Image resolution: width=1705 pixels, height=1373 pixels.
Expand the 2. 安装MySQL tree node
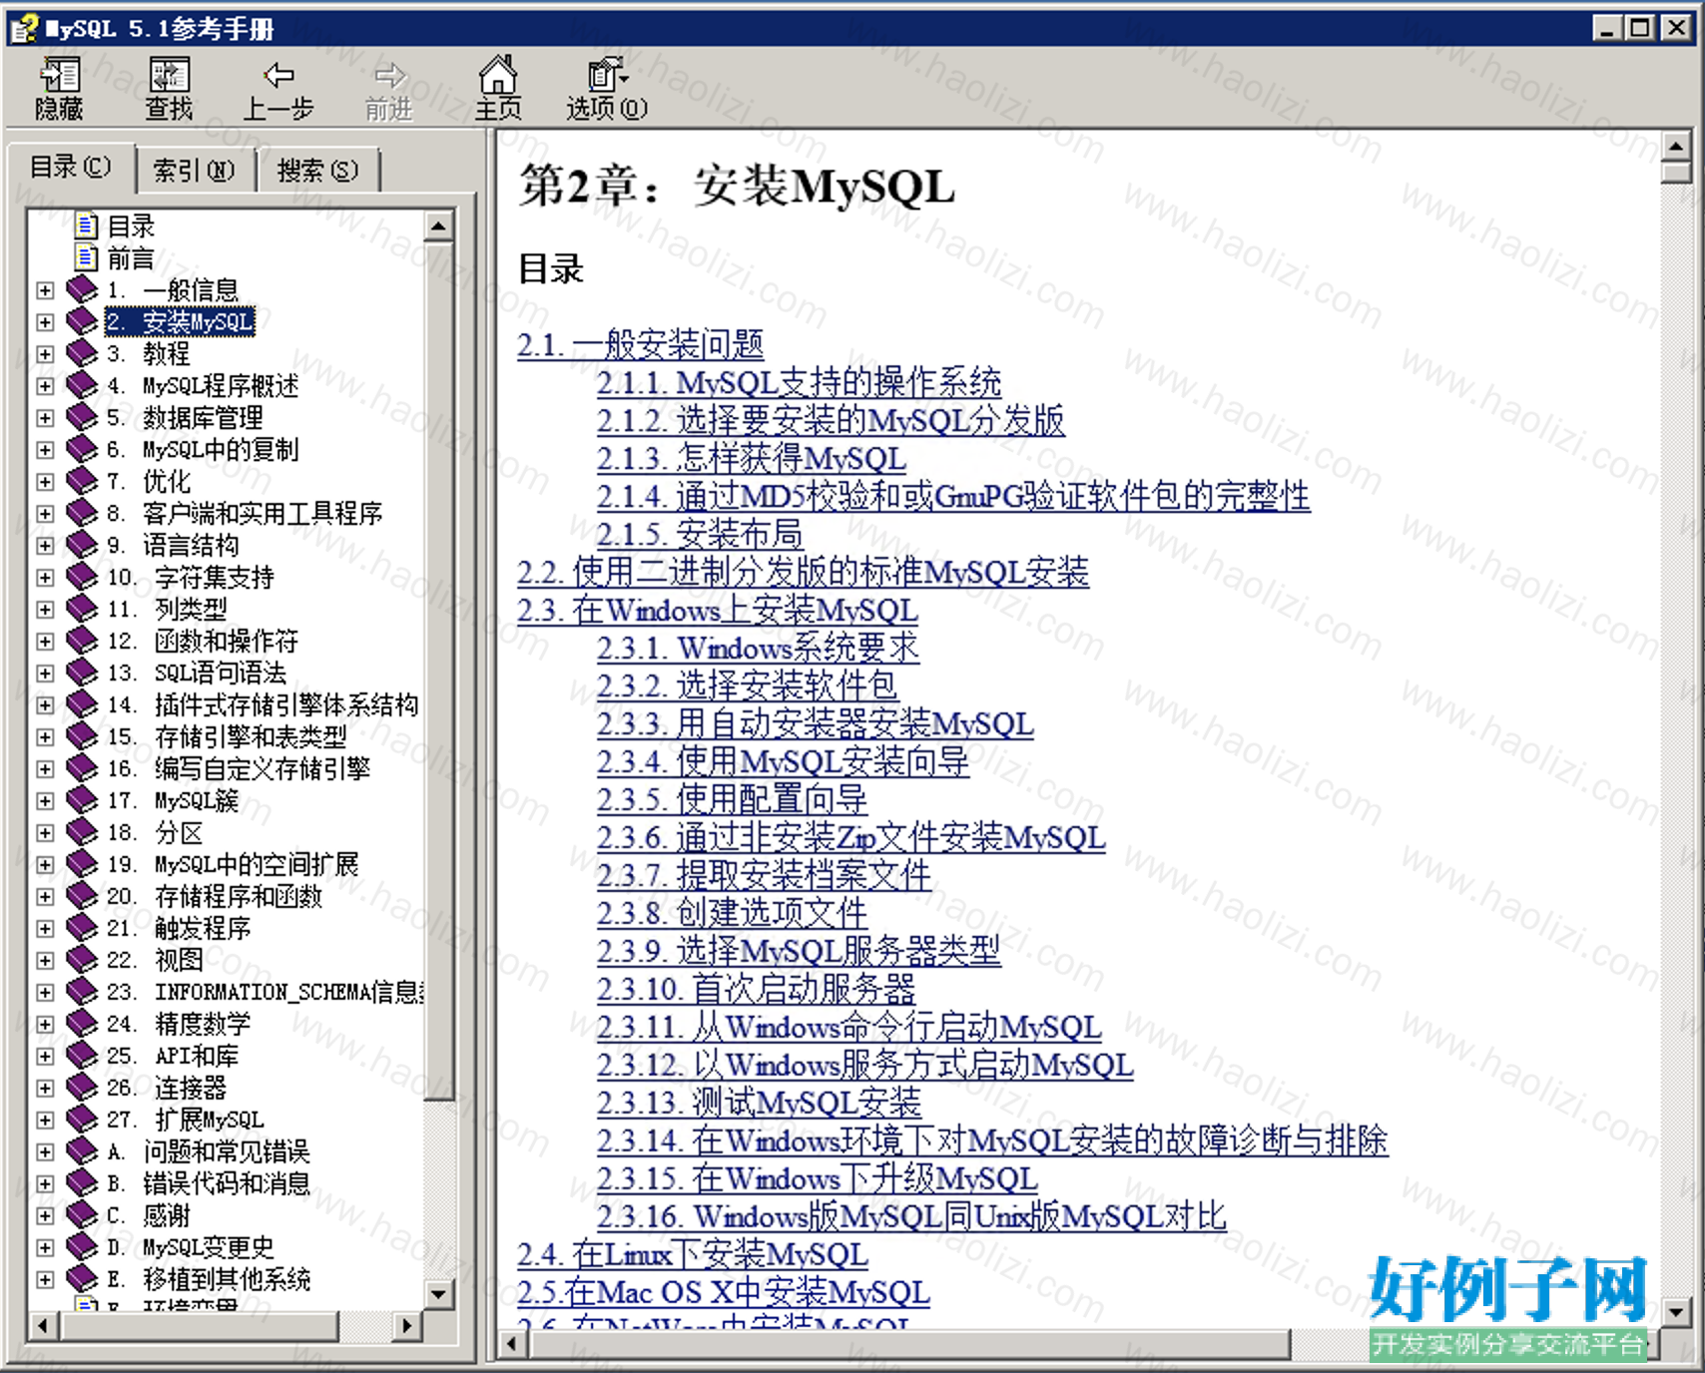tap(45, 322)
